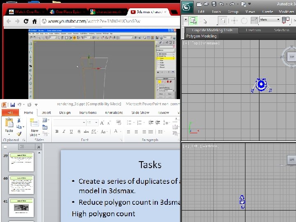
Task: Redo action in 3ds Max toolbar
Action: pos(232,4)
